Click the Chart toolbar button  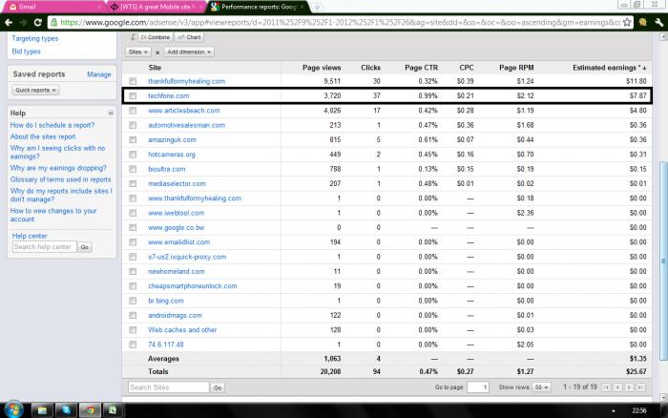[189, 37]
